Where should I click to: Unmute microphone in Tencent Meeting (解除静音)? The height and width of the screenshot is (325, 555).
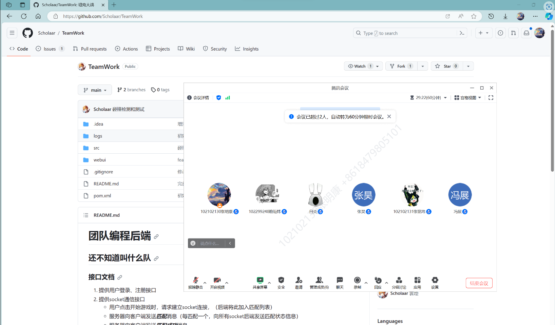[x=195, y=283]
